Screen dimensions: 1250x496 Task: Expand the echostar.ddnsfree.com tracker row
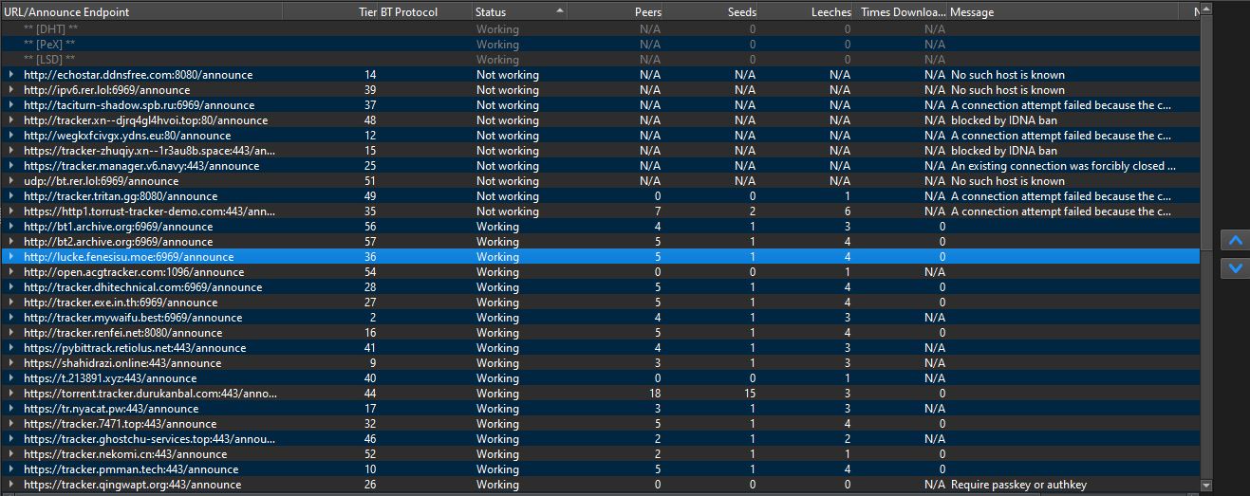point(11,75)
